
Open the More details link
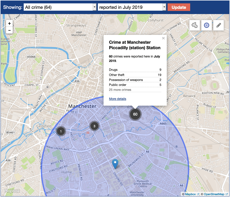click(118, 99)
